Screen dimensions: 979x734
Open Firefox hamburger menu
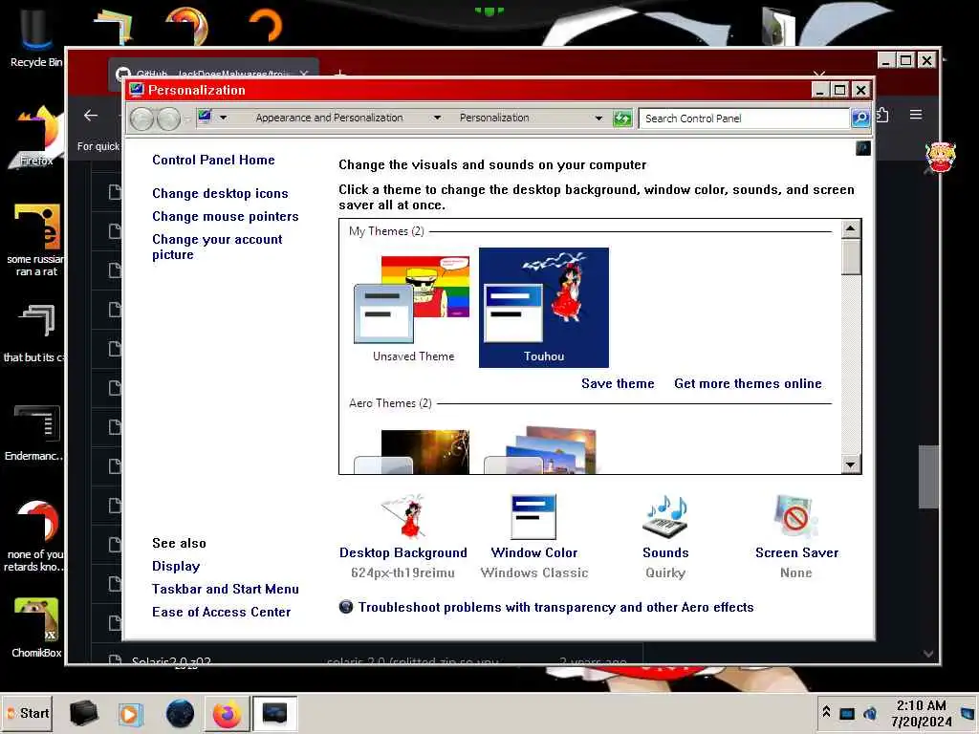(x=916, y=115)
